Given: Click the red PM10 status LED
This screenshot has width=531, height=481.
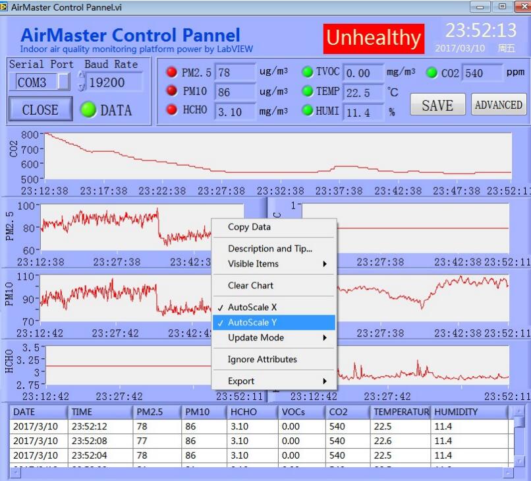Looking at the screenshot, I should 172,90.
